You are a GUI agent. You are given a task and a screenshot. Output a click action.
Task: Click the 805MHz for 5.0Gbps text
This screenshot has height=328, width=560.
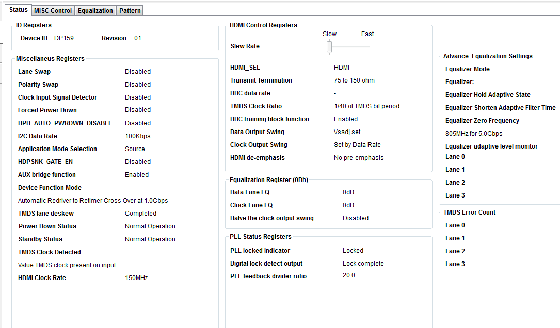[474, 134]
